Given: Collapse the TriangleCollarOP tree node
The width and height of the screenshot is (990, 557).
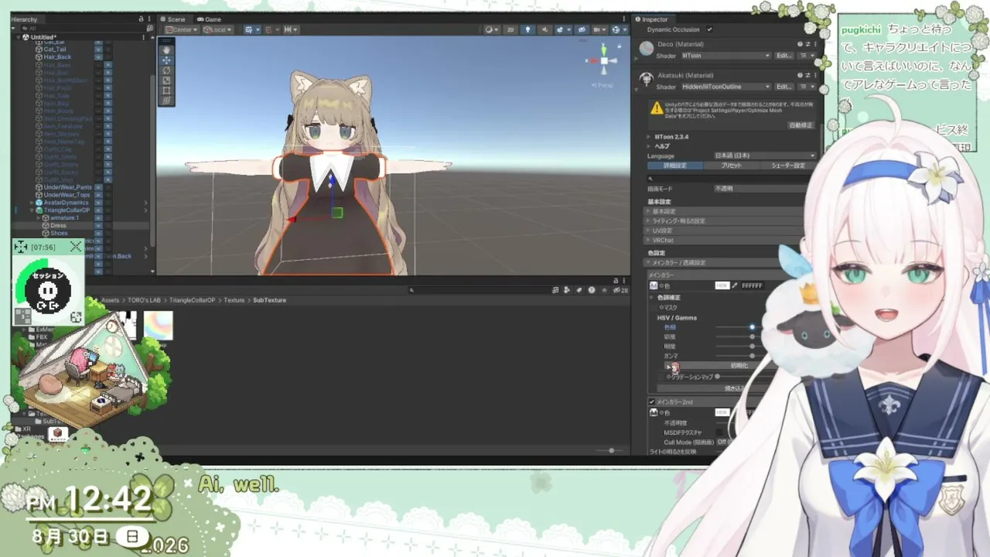Looking at the screenshot, I should coord(32,210).
